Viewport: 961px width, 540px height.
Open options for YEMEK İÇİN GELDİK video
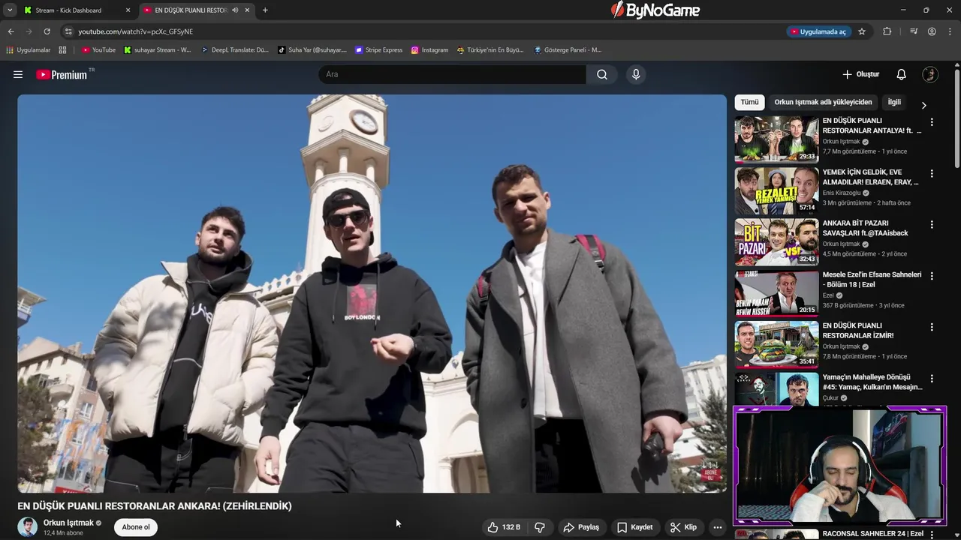click(x=932, y=173)
